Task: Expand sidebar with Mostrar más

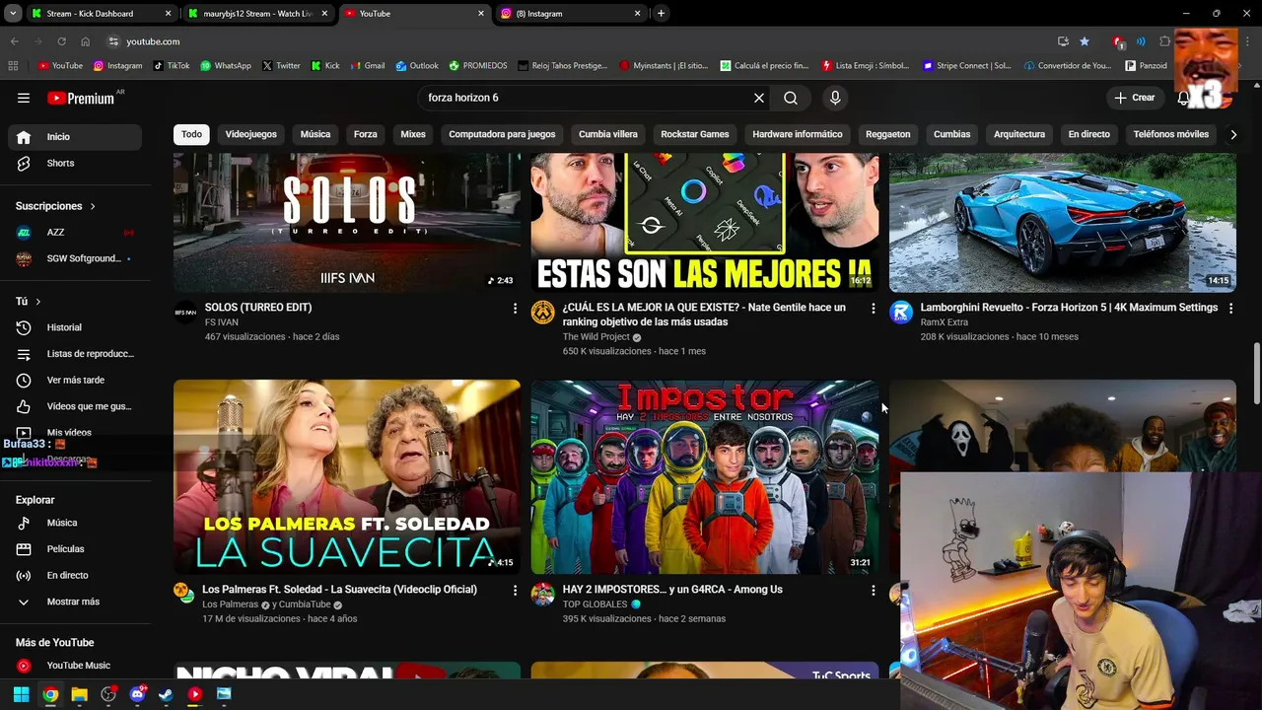Action: click(72, 602)
